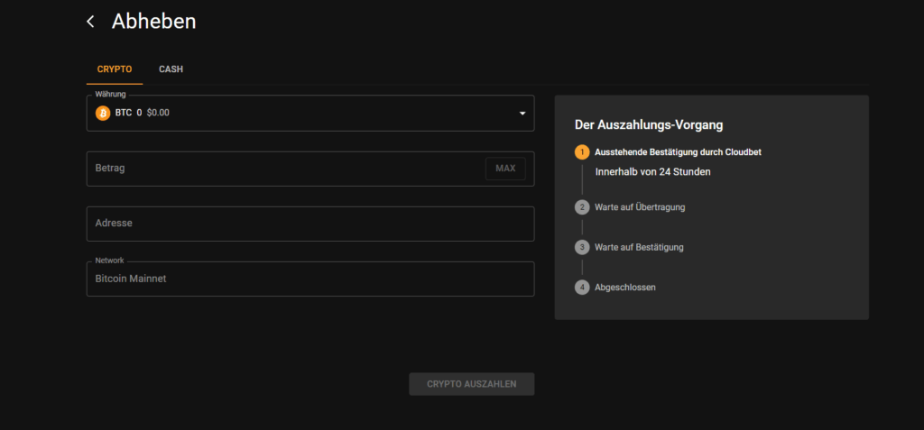Image resolution: width=924 pixels, height=430 pixels.
Task: Click the orange Bitcoin currency icon
Action: (x=103, y=113)
